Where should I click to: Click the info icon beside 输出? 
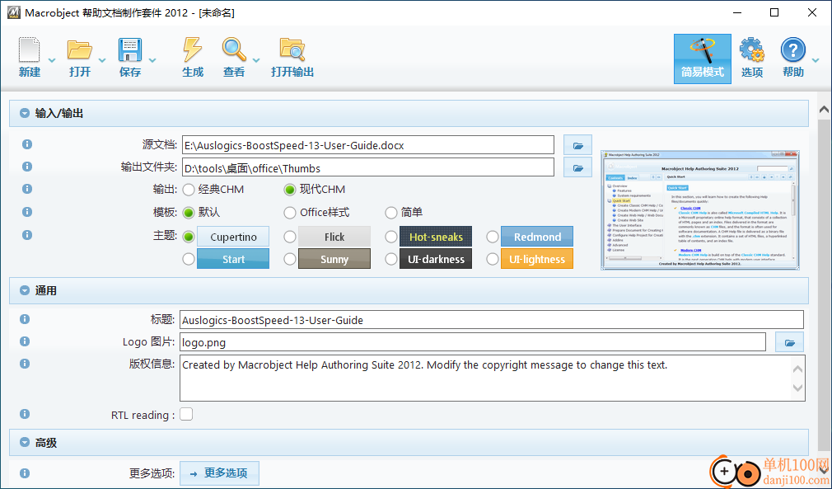(x=26, y=189)
